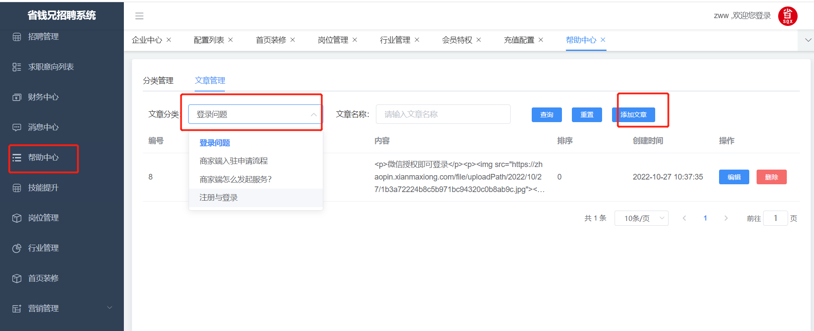Click the red 删除 button for article 8
This screenshot has height=331, width=814.
(x=771, y=177)
